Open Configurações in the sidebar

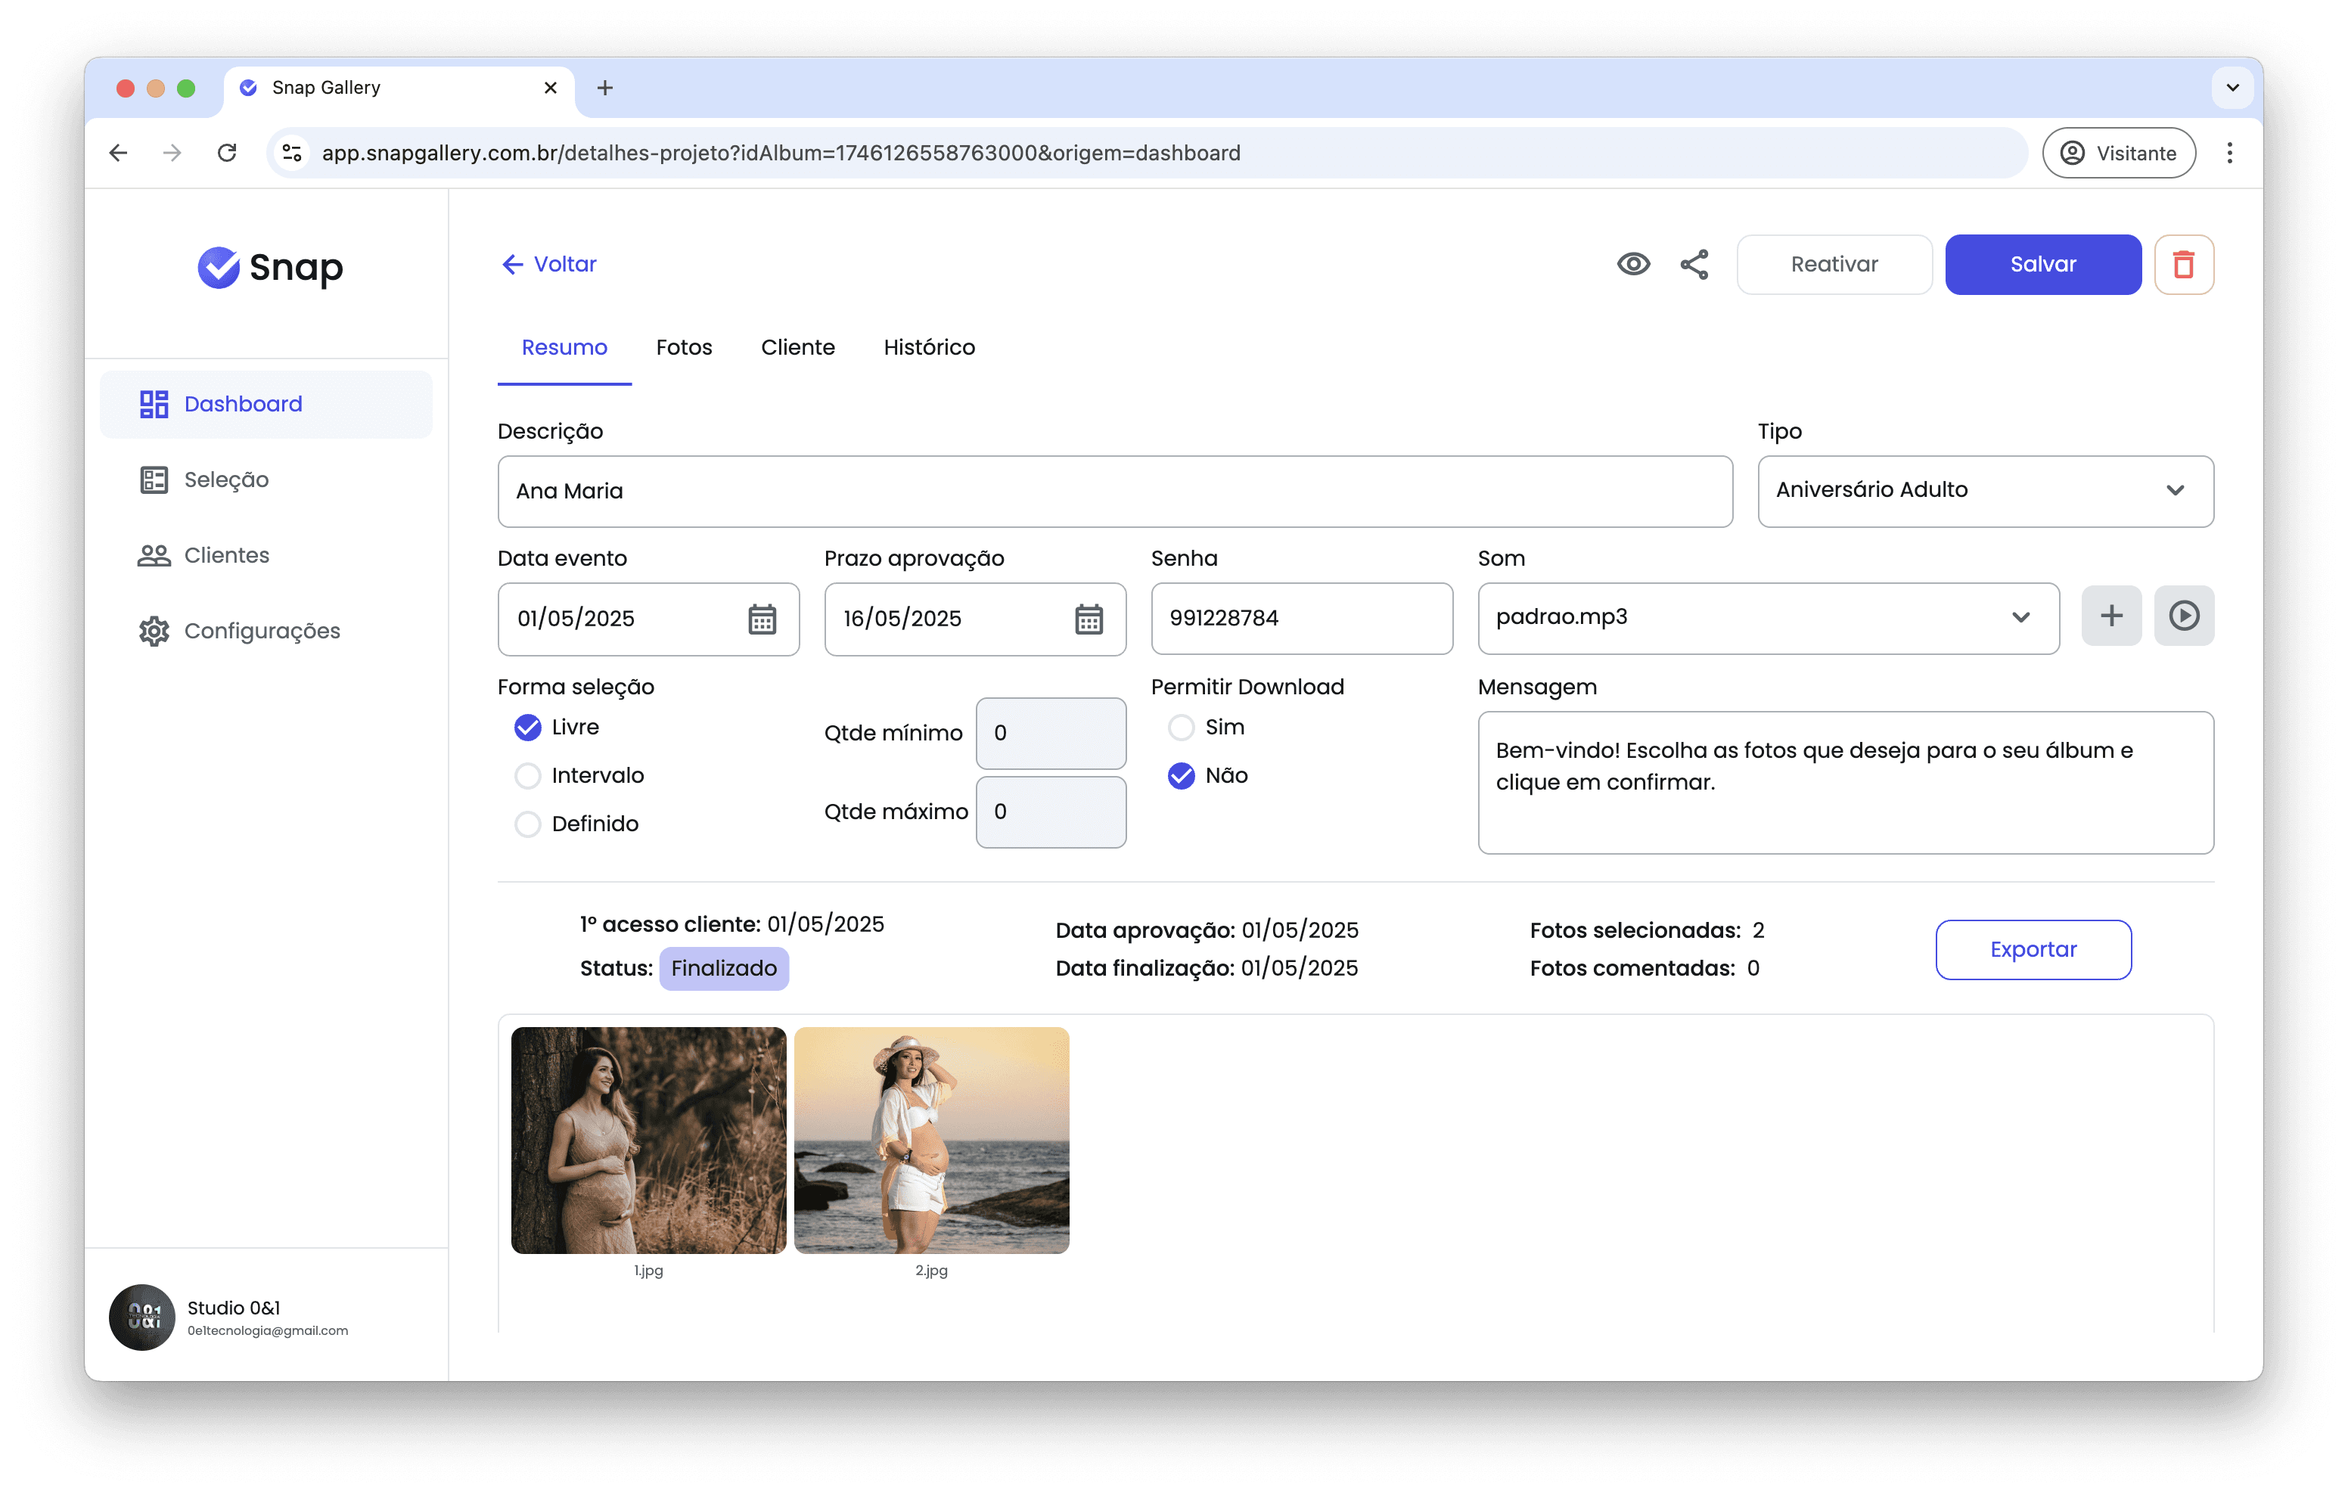click(x=266, y=631)
